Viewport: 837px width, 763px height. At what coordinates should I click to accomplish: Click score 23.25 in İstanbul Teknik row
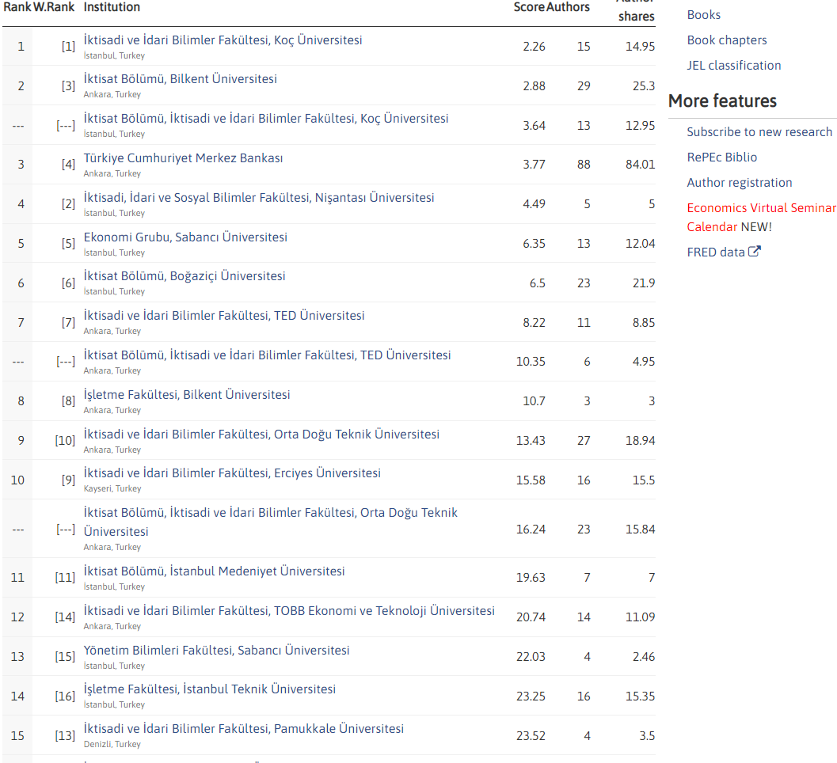coord(531,696)
